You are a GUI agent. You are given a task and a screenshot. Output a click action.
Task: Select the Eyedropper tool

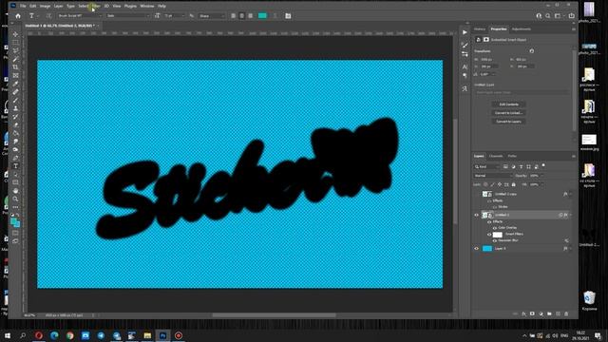click(x=15, y=84)
